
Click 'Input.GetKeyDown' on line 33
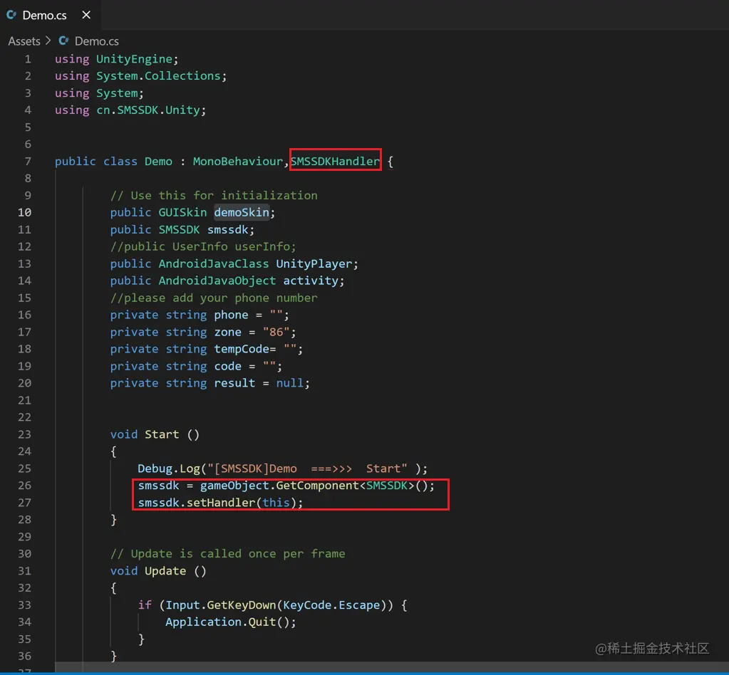tap(221, 605)
